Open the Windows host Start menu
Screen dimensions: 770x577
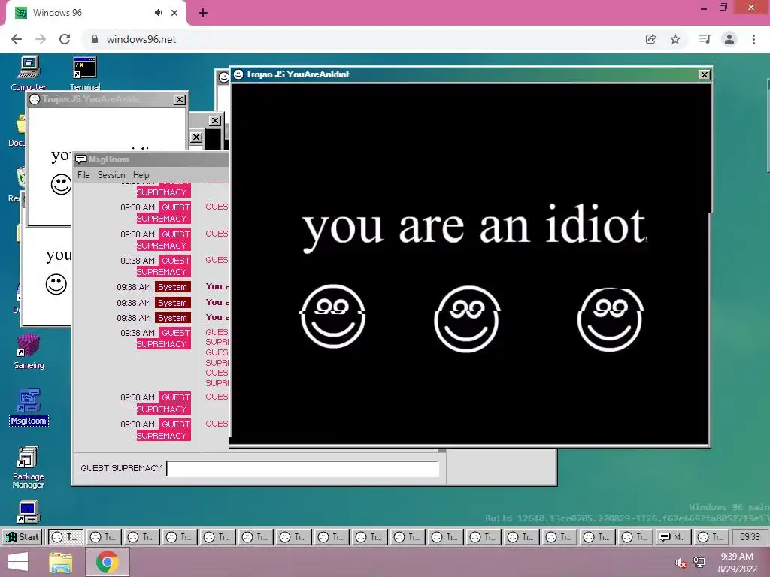[x=18, y=562]
